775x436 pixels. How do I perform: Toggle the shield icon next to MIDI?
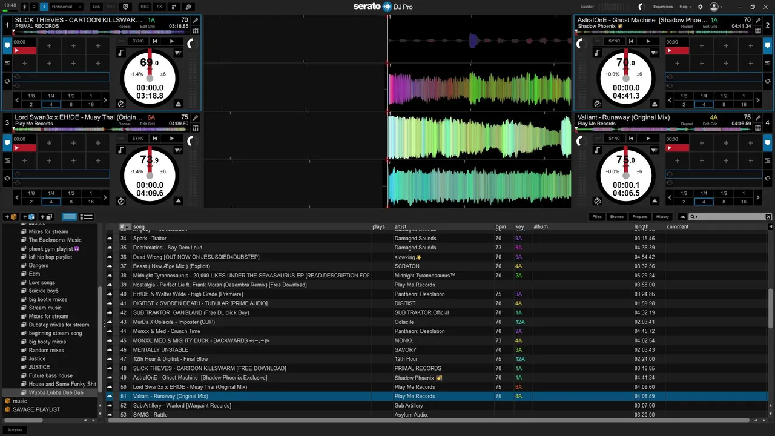[x=126, y=7]
